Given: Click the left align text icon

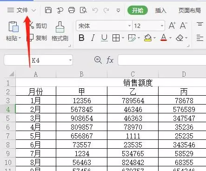Looking at the screenshot, I should pyautogui.click(x=200, y=38).
